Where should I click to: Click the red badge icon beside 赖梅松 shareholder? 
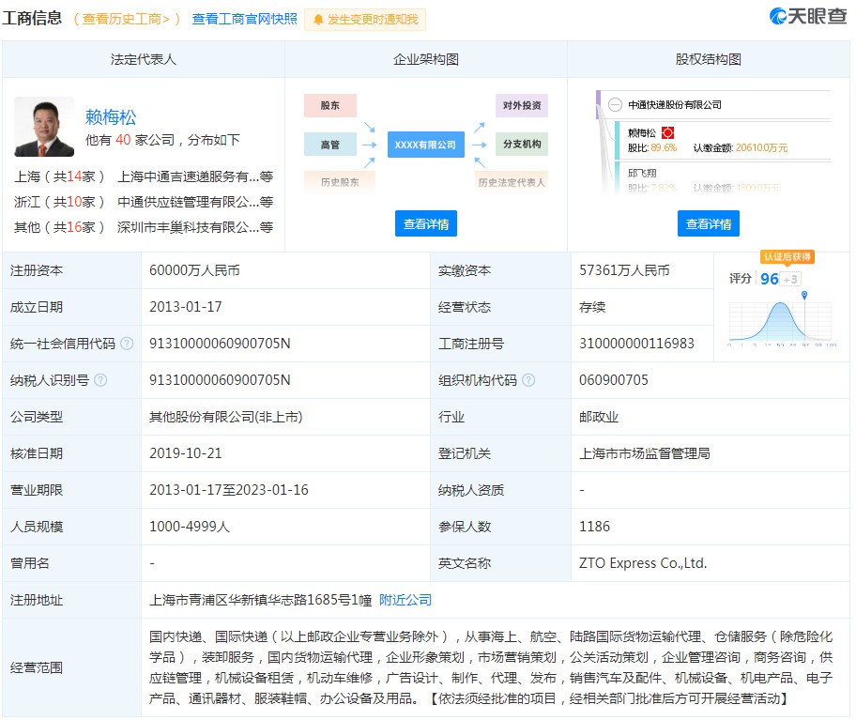(667, 132)
